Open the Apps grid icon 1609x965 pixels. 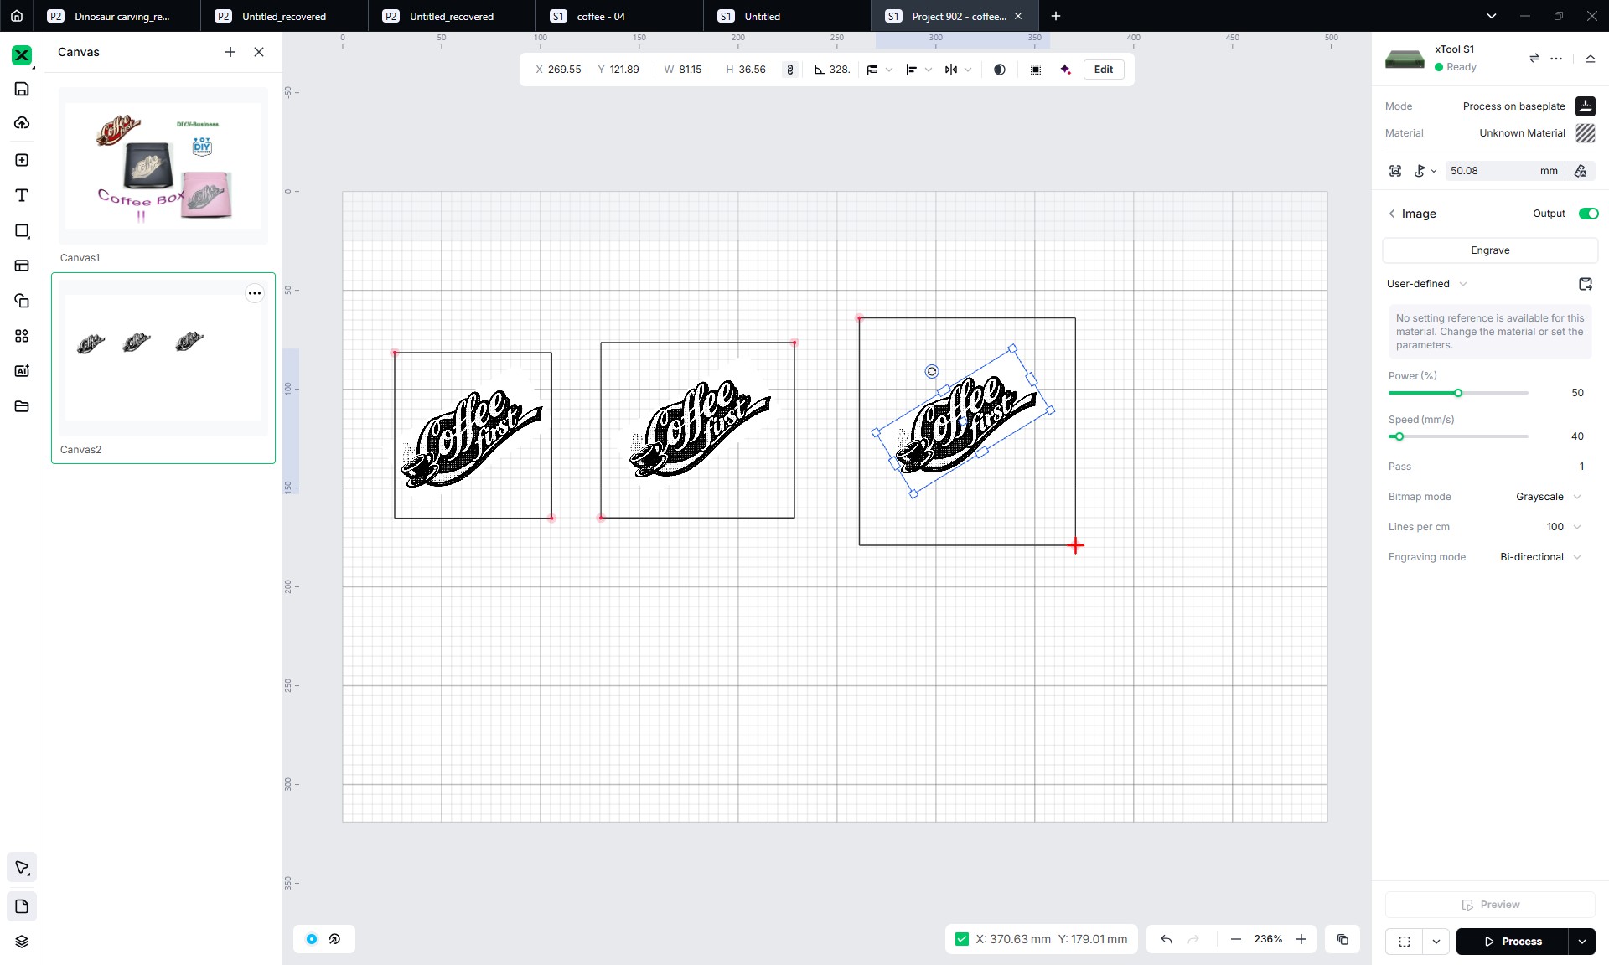(x=22, y=336)
